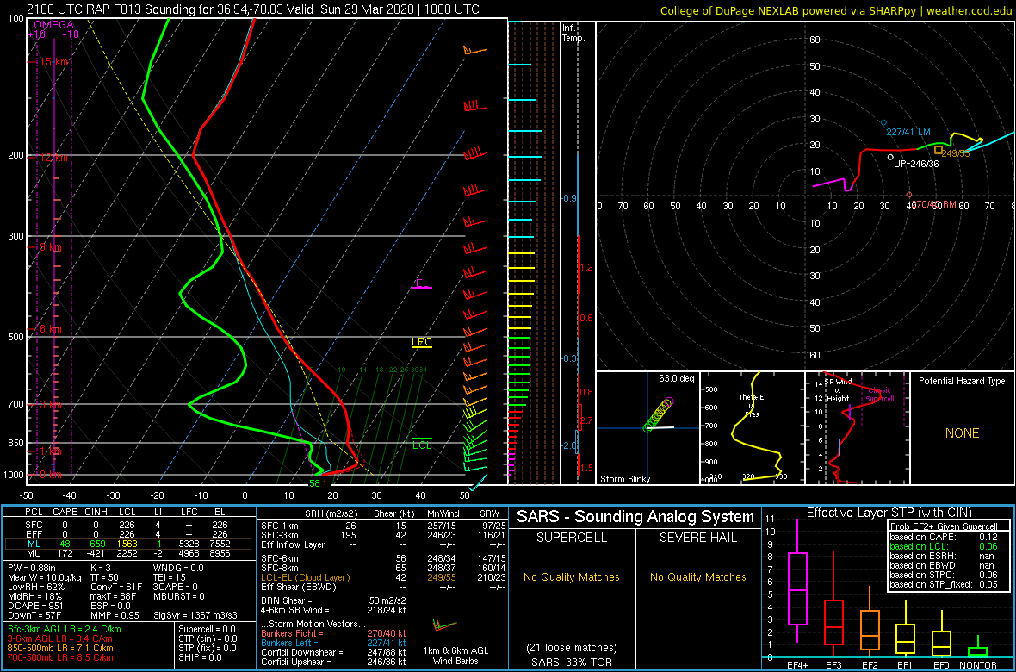Screen dimensions: 1016x672
Task: Click Bunkers Right = 270/40 kt
Action: pyautogui.click(x=332, y=633)
